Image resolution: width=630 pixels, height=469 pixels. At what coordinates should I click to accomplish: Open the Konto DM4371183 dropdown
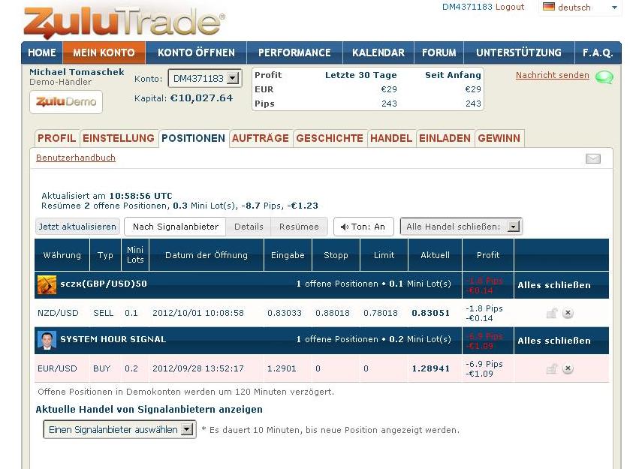coord(204,79)
